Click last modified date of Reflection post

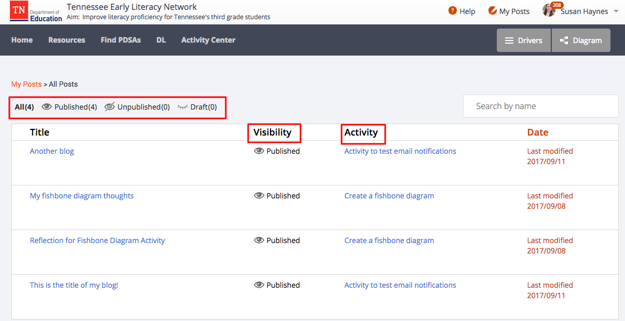[550, 246]
